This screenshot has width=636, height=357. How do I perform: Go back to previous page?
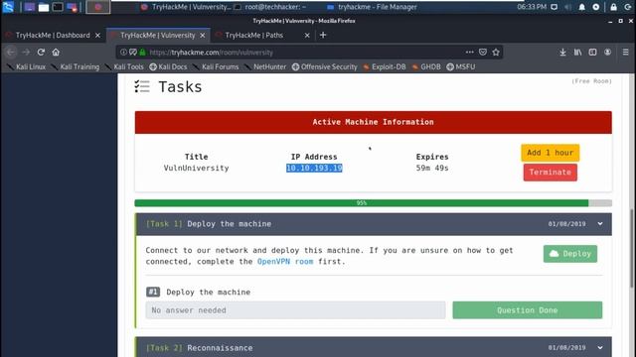tap(11, 52)
